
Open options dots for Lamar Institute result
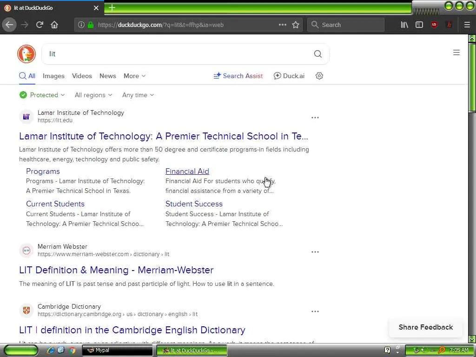pyautogui.click(x=315, y=118)
